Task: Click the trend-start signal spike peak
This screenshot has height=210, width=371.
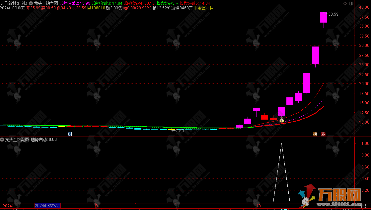Action: click(x=281, y=144)
